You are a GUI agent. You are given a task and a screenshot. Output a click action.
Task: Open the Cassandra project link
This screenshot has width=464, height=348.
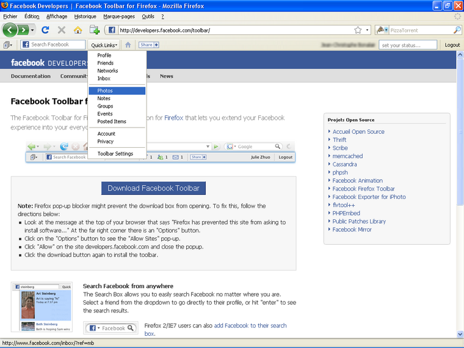click(x=344, y=164)
